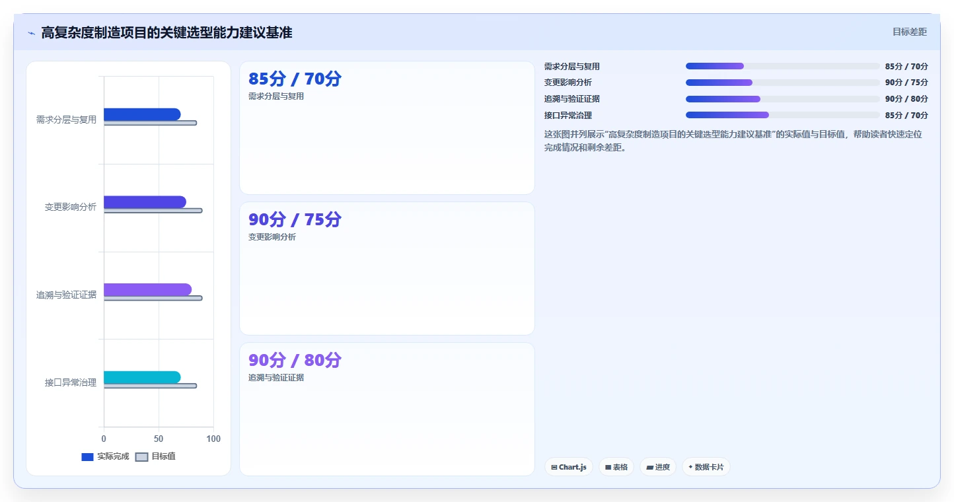Screen dimensions: 954x502
Task: Click the 追溯与验证证据 progress bar
Action: 783,99
